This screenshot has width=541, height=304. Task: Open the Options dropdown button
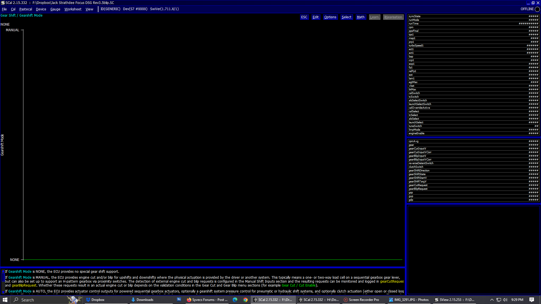tap(330, 17)
